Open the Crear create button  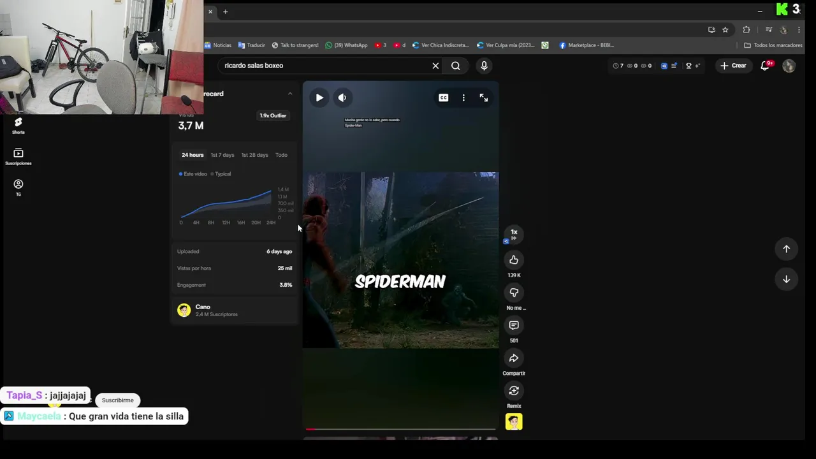click(733, 66)
